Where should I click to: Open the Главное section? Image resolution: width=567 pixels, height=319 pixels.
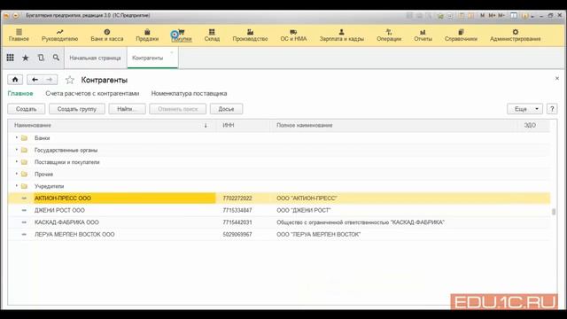click(19, 35)
